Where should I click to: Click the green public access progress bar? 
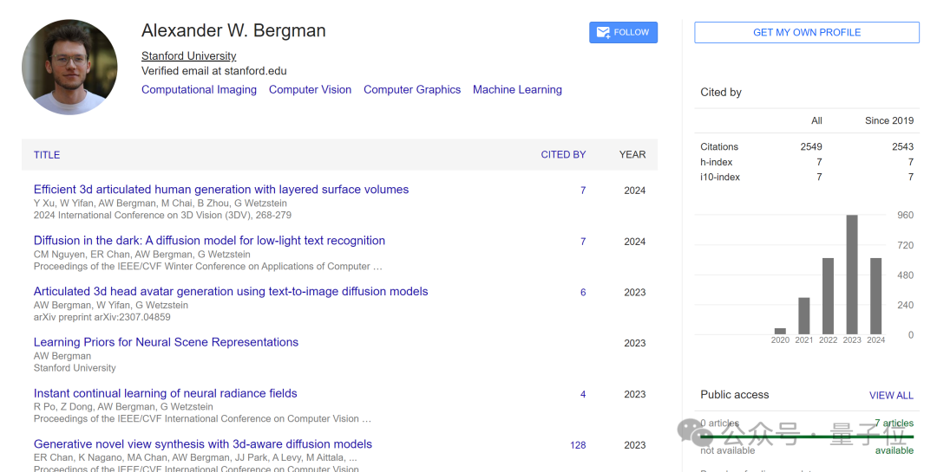[807, 436]
